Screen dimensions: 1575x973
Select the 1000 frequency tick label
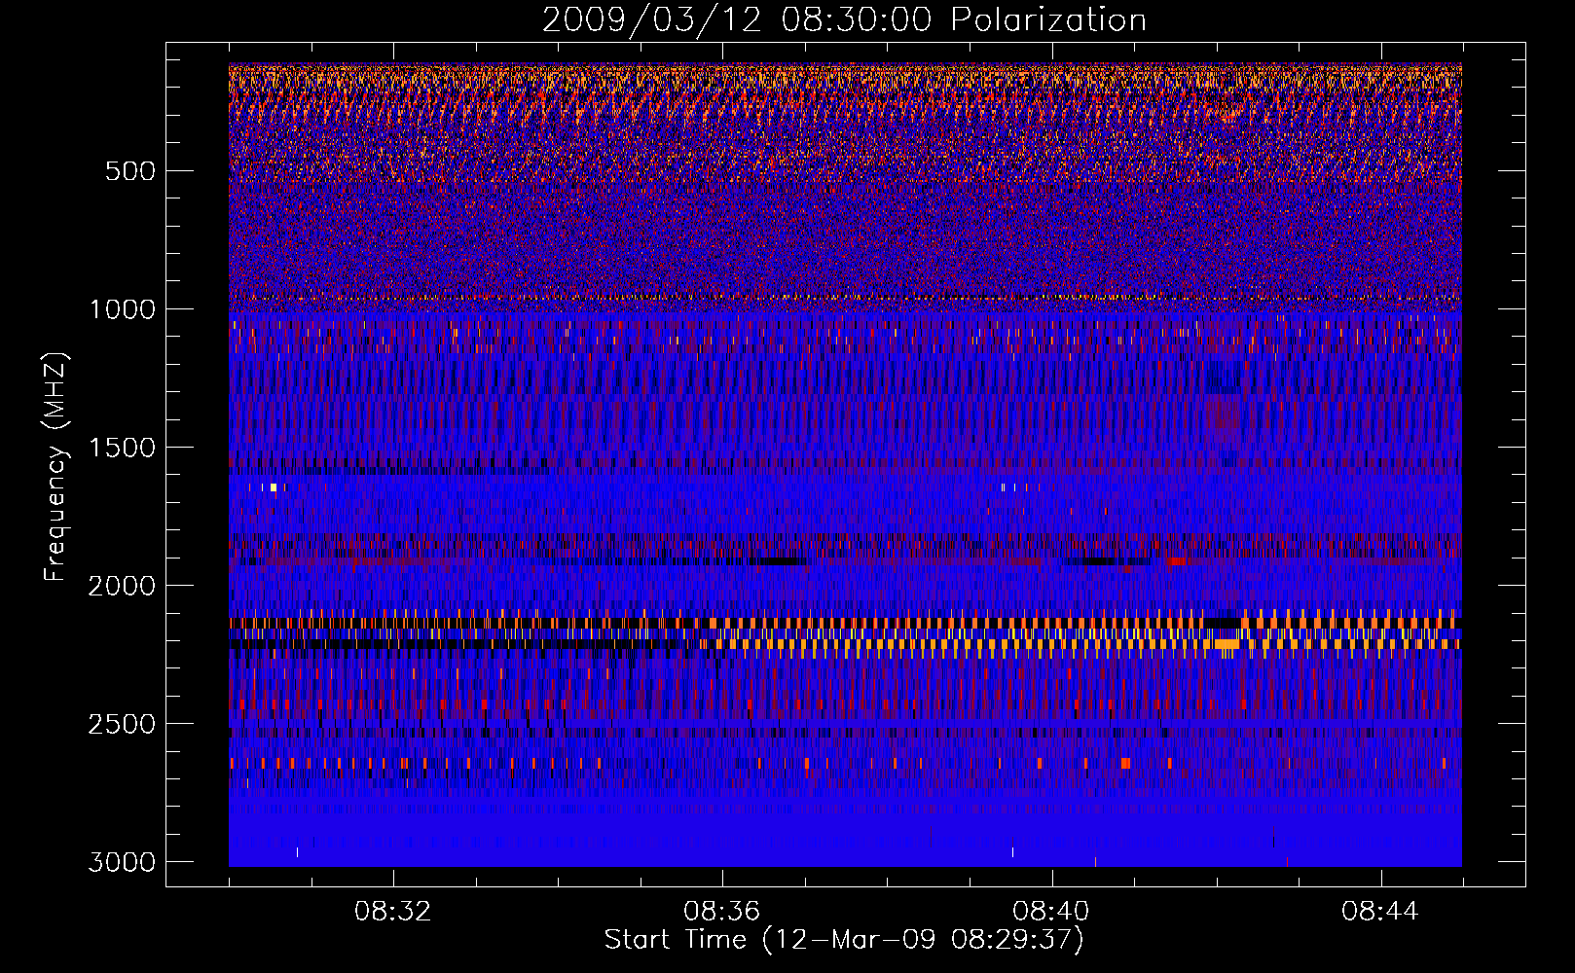coord(122,309)
